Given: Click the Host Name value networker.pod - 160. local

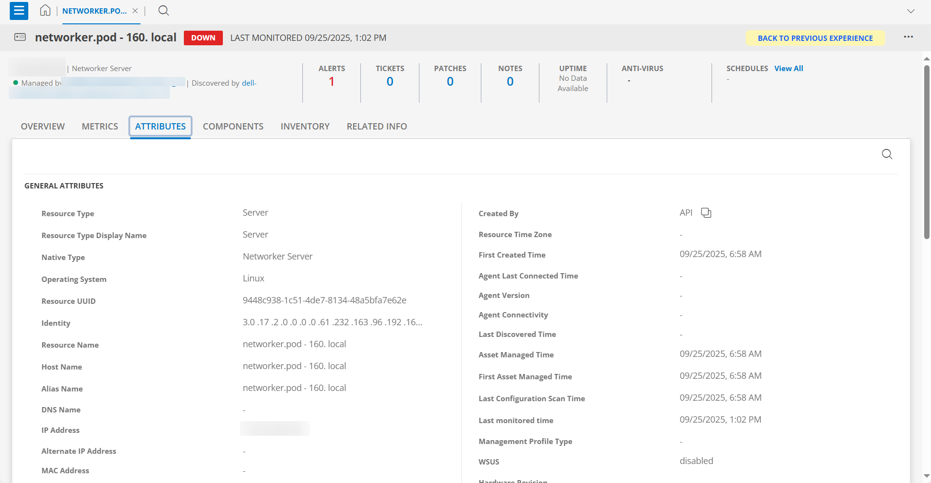Looking at the screenshot, I should coord(295,366).
